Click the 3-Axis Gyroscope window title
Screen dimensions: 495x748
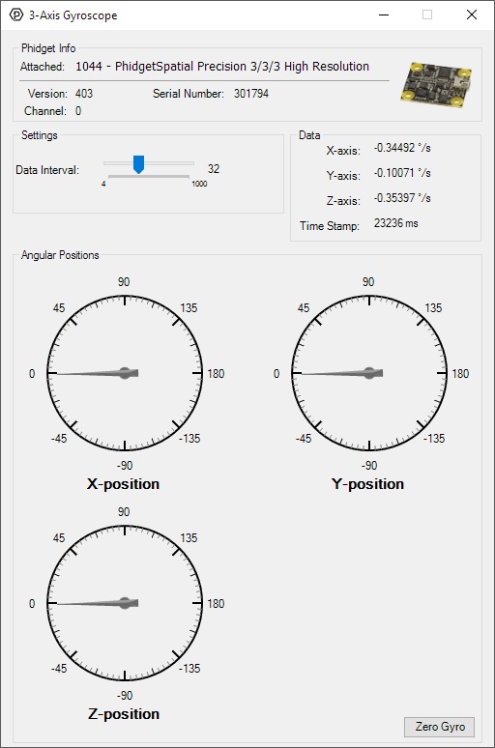coord(73,15)
